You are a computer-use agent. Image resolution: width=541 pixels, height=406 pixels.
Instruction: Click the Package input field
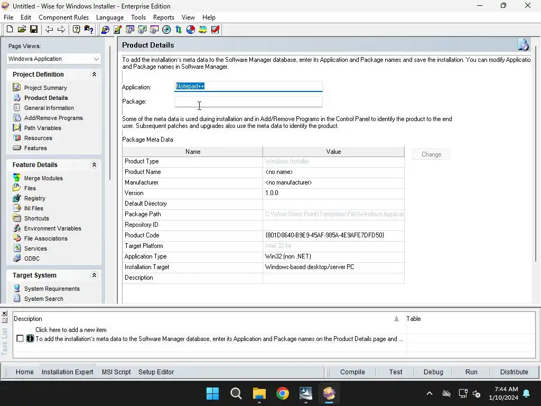(x=248, y=101)
